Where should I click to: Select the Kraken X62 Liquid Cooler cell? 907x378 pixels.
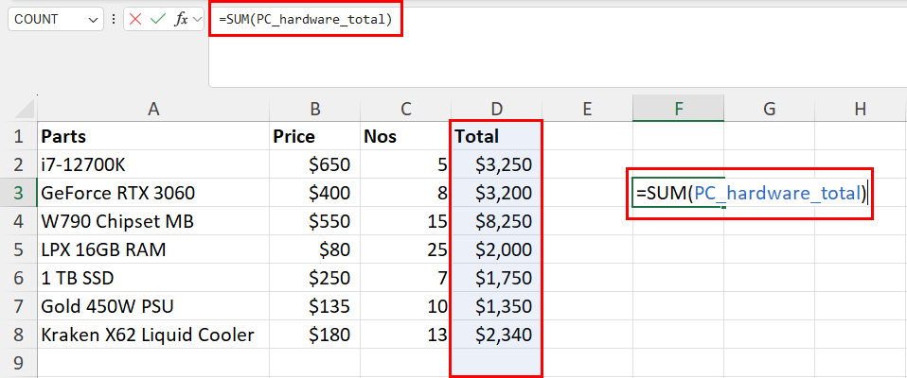(153, 335)
